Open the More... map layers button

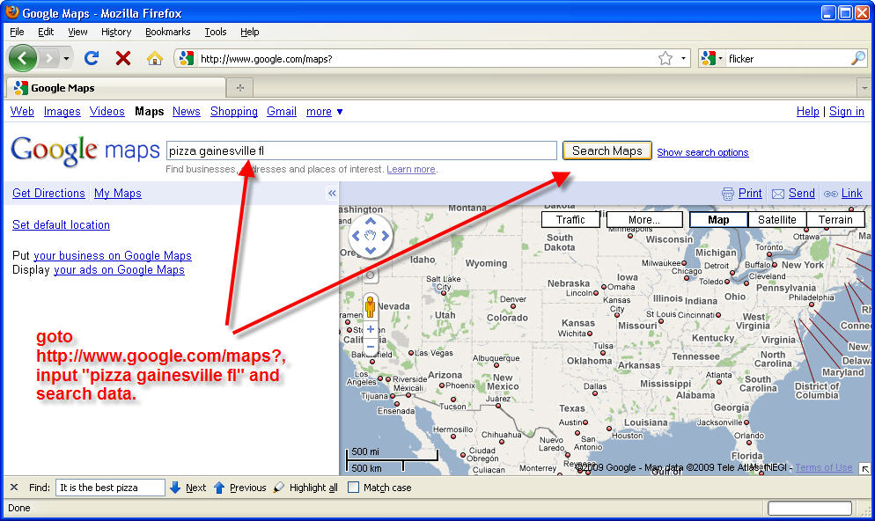tap(644, 220)
